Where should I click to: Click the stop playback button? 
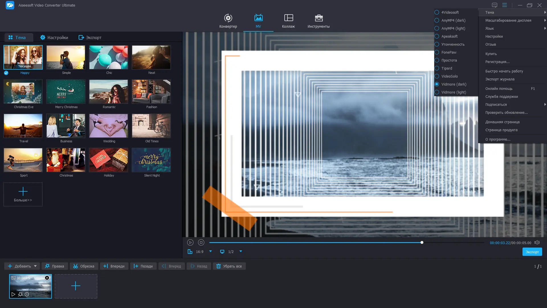pyautogui.click(x=201, y=242)
